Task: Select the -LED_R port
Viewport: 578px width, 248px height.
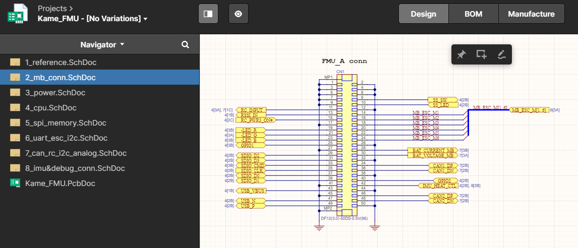Action: (250, 130)
